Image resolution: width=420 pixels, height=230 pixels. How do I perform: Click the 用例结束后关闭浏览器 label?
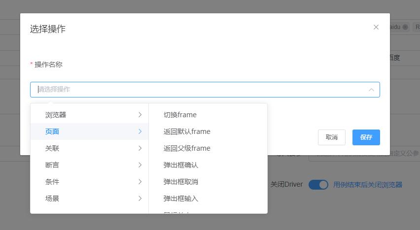[368, 185]
